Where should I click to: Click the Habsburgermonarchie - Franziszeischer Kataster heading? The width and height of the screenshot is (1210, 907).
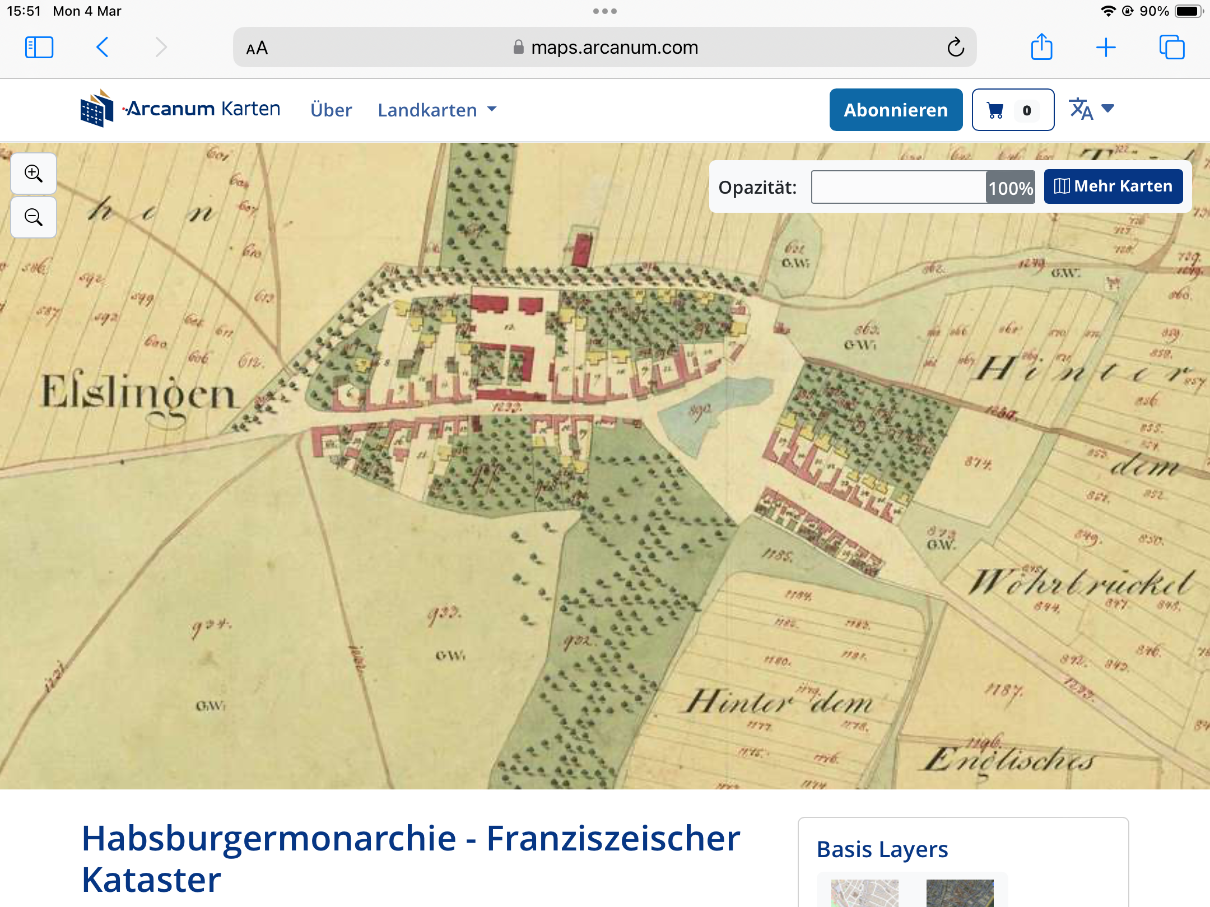click(411, 859)
